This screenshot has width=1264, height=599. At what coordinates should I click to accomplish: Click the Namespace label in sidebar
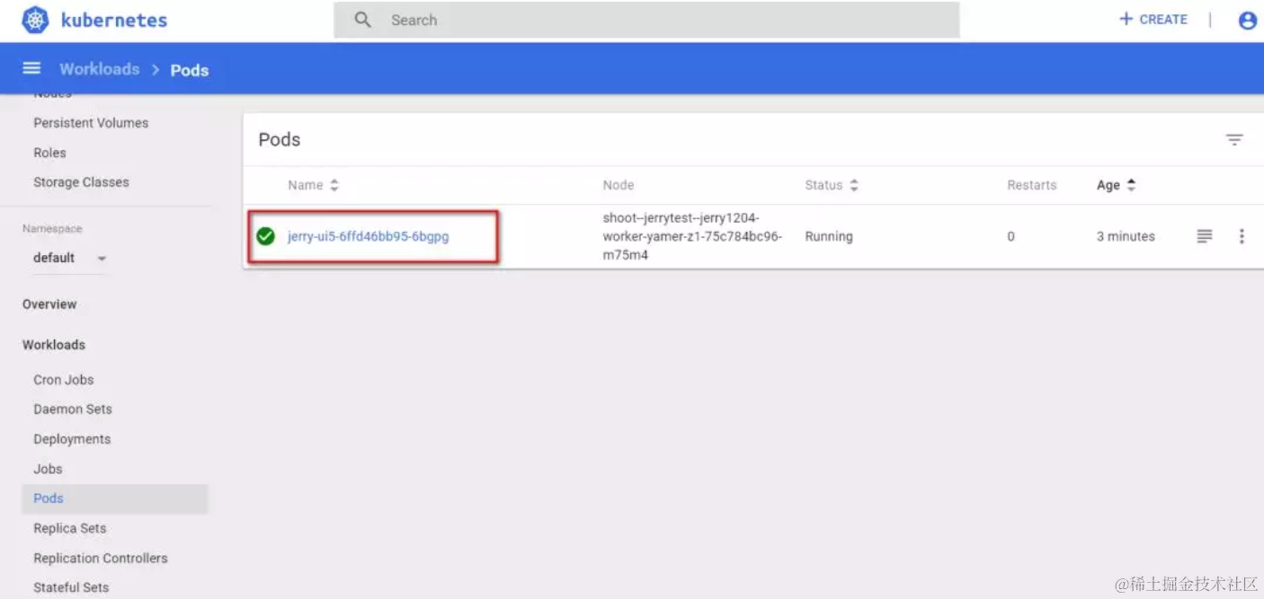pos(52,229)
